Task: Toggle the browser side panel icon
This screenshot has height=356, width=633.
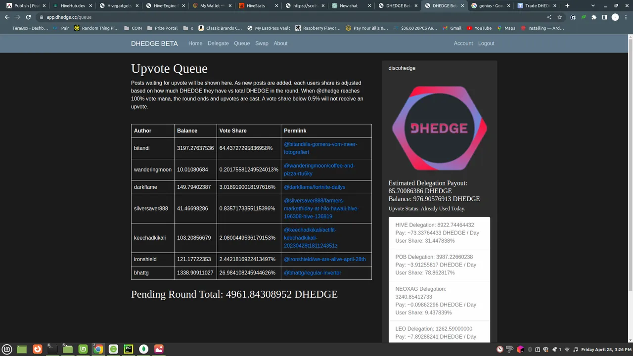Action: 604,17
